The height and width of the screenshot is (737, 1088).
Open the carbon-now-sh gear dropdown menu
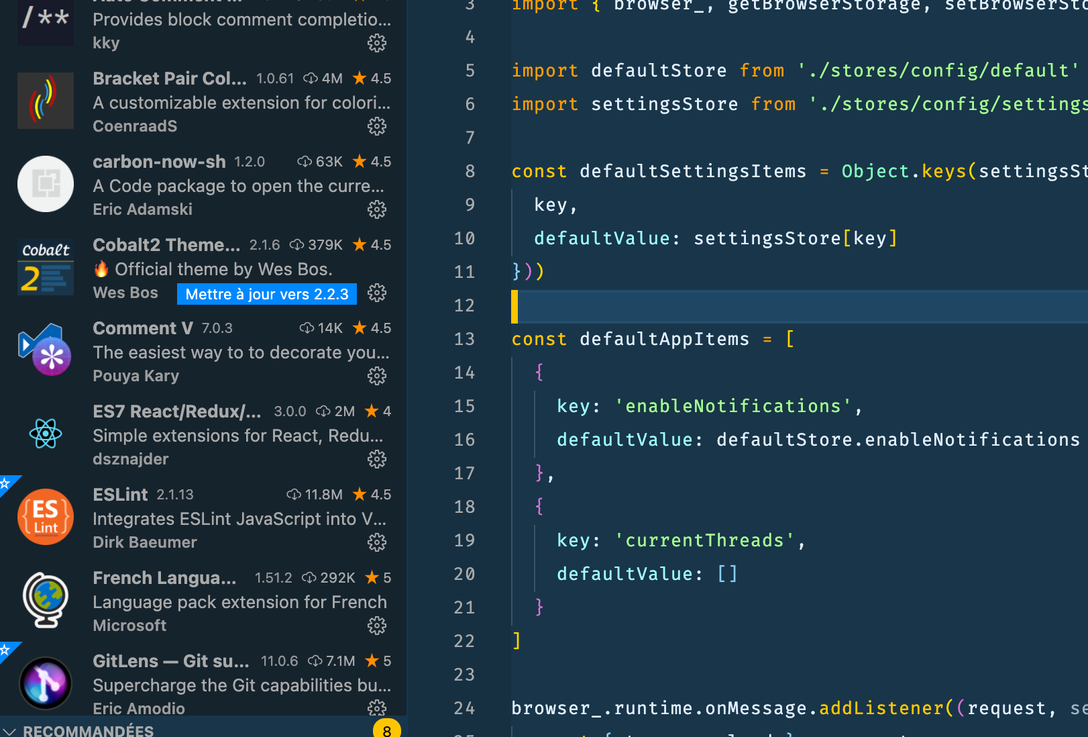click(x=377, y=209)
